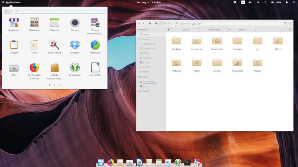Image resolution: width=298 pixels, height=167 pixels.
Task: Select the Templates folder
Action: click(237, 65)
